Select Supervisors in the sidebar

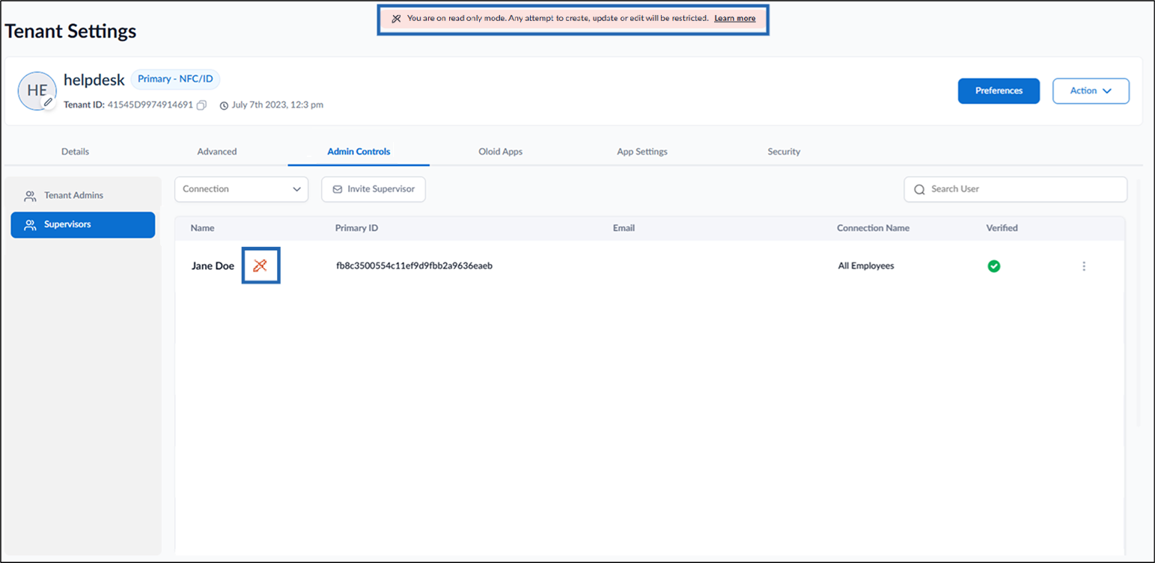click(83, 224)
